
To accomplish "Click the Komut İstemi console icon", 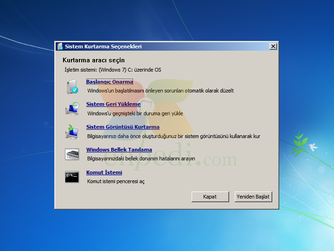I will [x=72, y=177].
